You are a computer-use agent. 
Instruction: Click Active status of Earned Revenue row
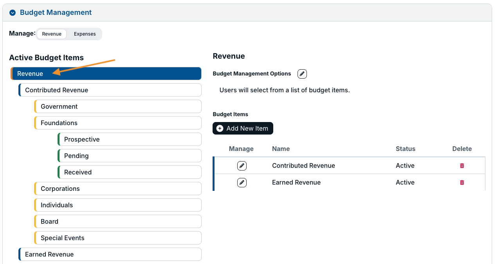click(x=405, y=182)
